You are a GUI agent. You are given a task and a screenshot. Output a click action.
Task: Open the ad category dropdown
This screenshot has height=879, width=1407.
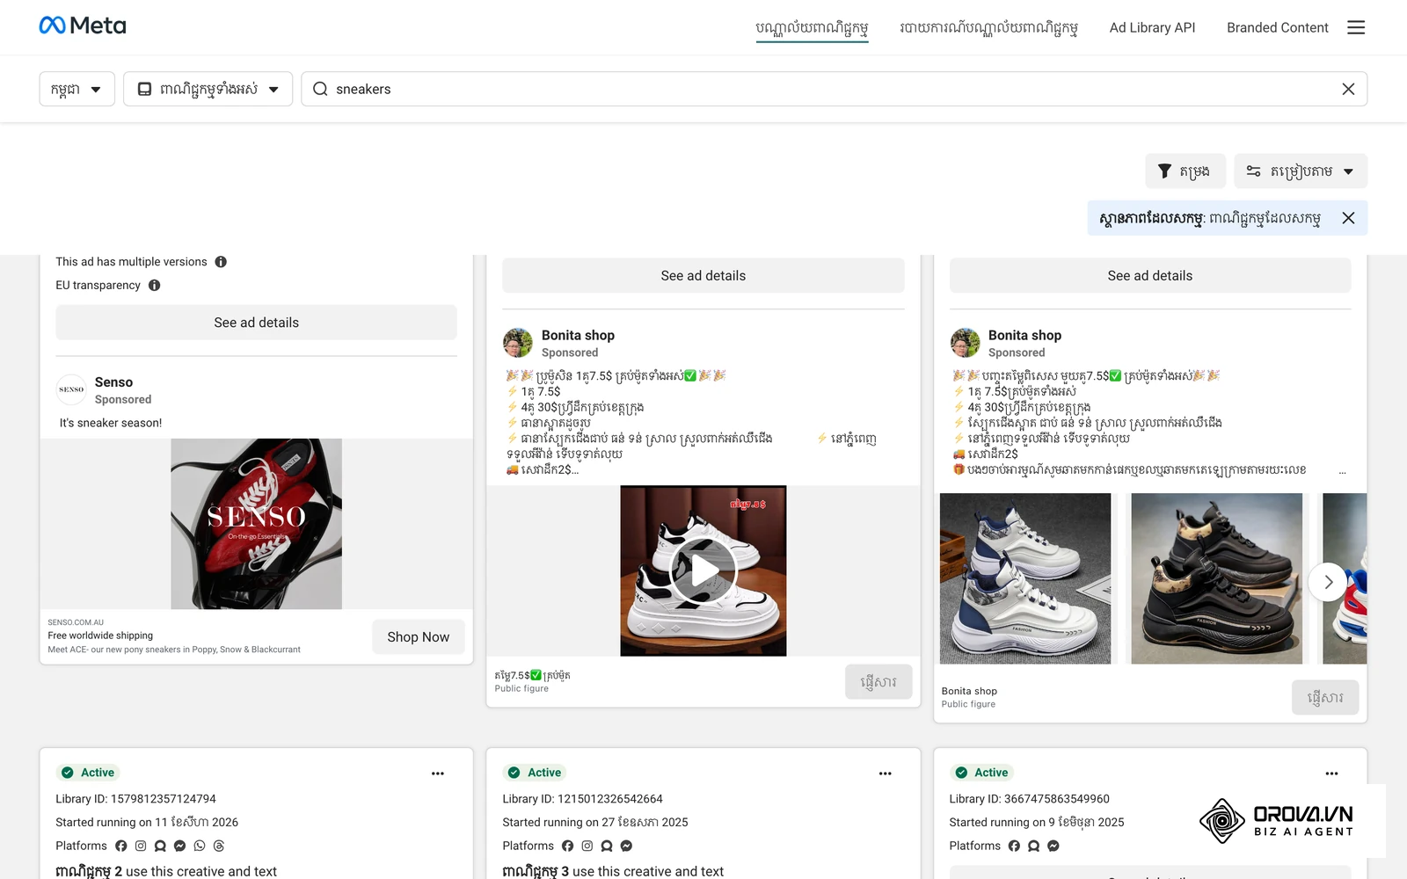[x=208, y=89]
